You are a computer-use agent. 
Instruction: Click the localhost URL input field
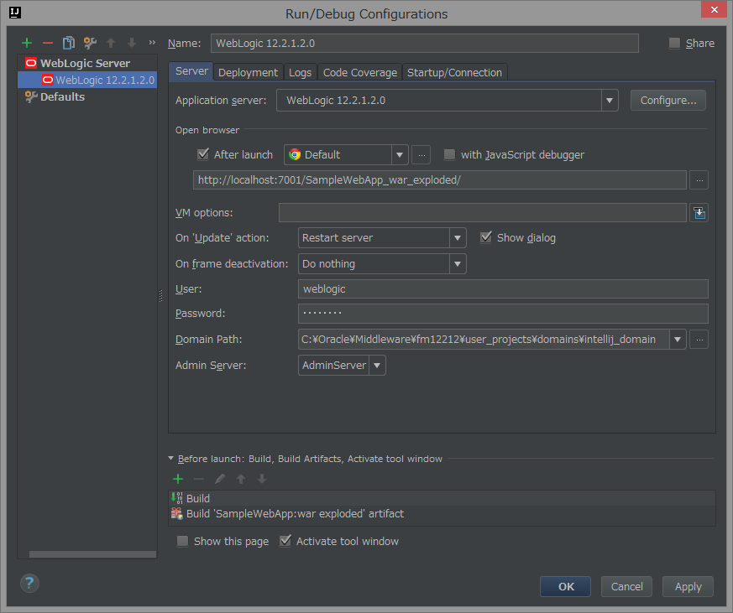pyautogui.click(x=440, y=180)
